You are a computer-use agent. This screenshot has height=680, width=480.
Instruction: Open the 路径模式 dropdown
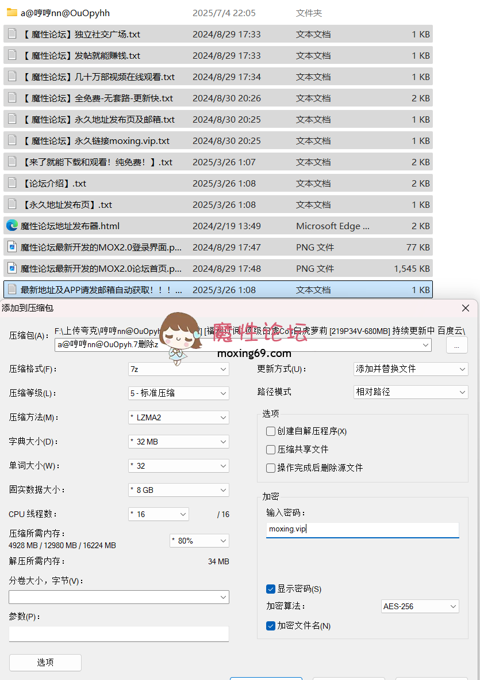[x=411, y=392]
